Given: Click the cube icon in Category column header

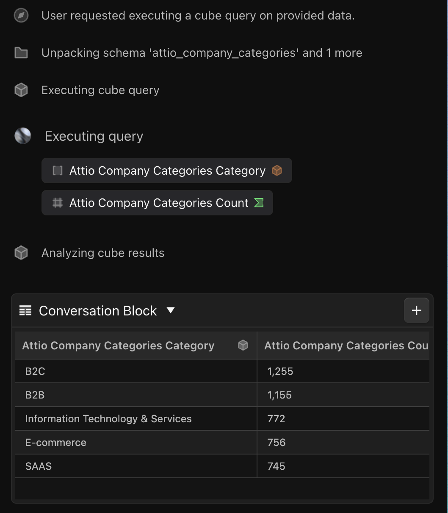Looking at the screenshot, I should pyautogui.click(x=243, y=345).
